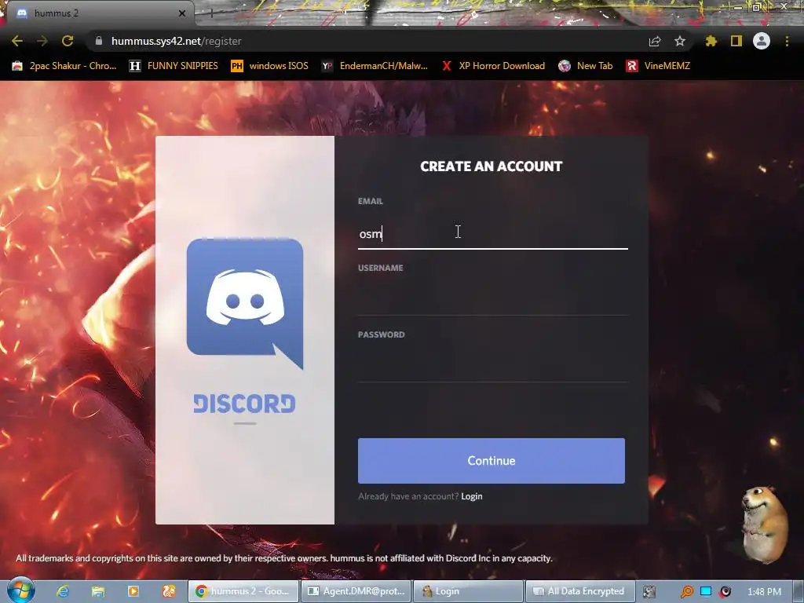Viewport: 804px width, 603px height.
Task: Bookmark this page with the star icon
Action: 680,41
